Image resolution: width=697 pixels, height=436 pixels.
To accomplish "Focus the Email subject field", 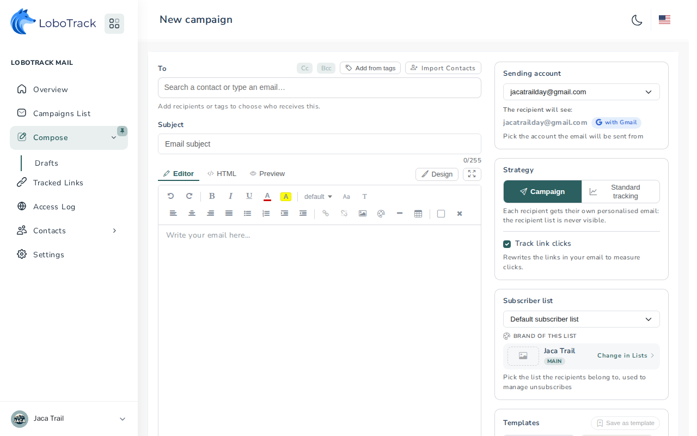I will coord(320,144).
